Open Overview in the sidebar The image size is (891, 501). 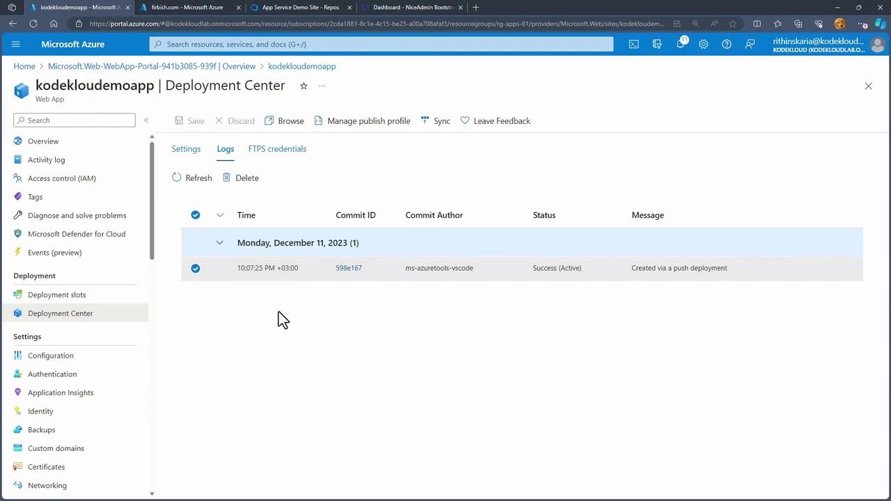[x=43, y=141]
